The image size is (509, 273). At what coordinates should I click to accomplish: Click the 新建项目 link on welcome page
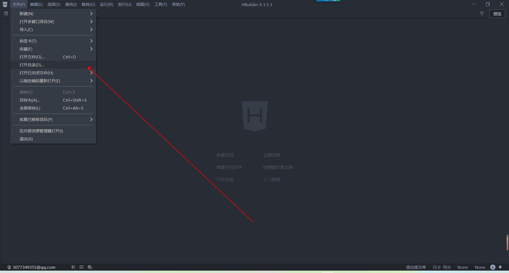(x=225, y=155)
